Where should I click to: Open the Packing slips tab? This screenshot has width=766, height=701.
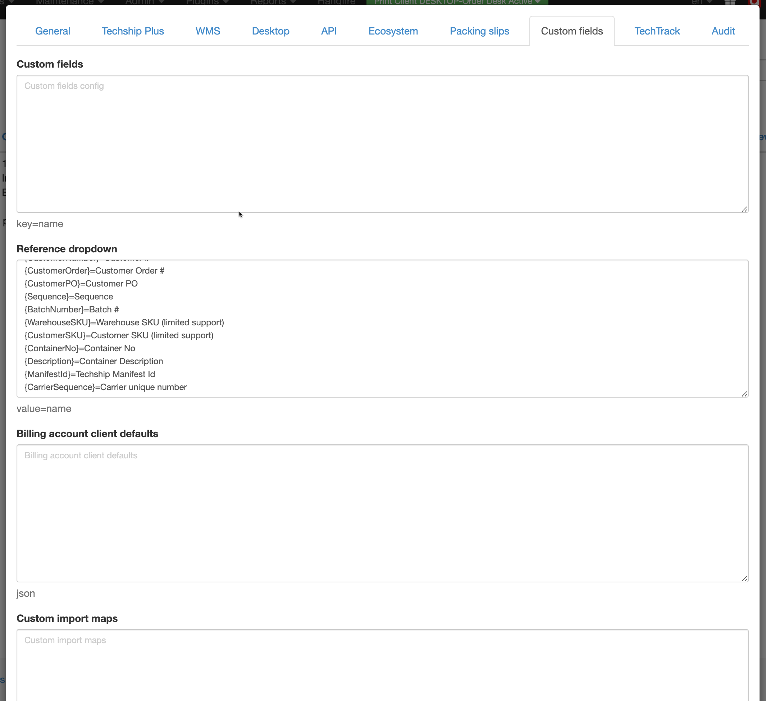[x=479, y=31]
